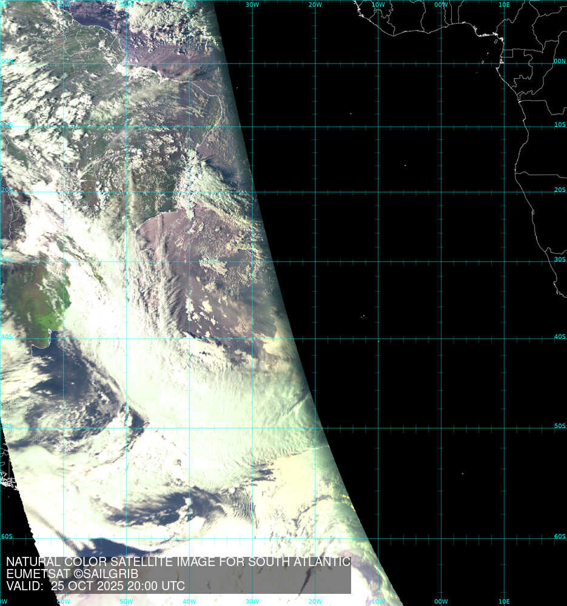
Task: Click the 00N equator label on the right edge
Action: coord(560,61)
